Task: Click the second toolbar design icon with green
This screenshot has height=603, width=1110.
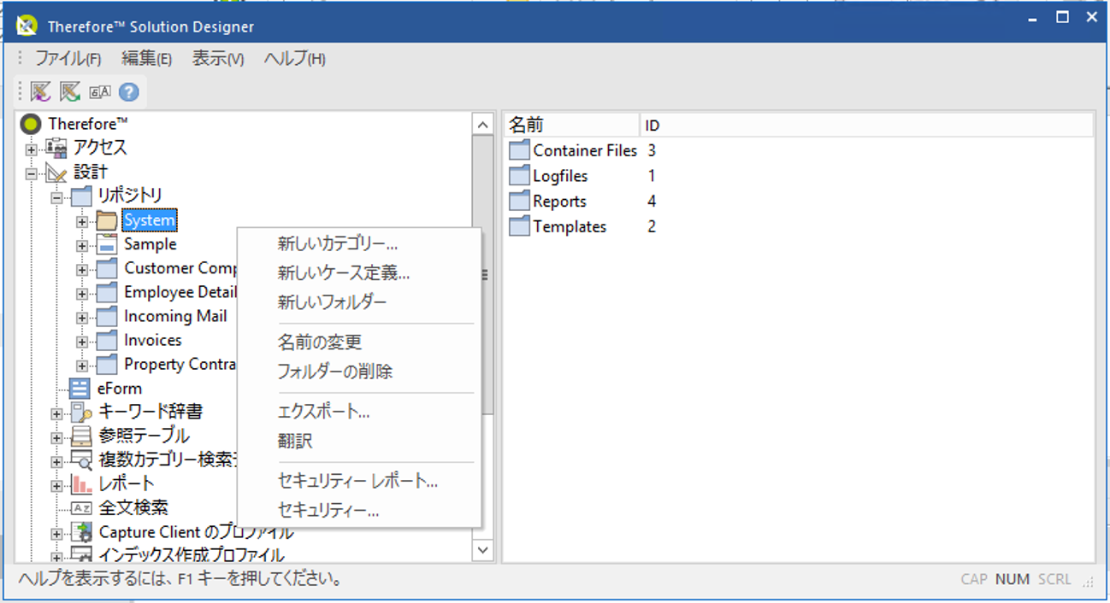Action: 69,91
